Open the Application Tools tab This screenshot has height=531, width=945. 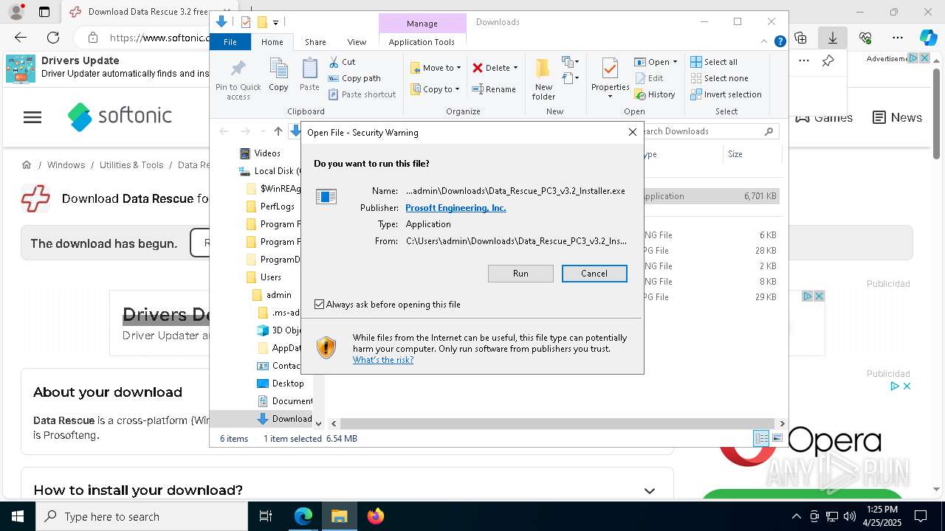(422, 42)
